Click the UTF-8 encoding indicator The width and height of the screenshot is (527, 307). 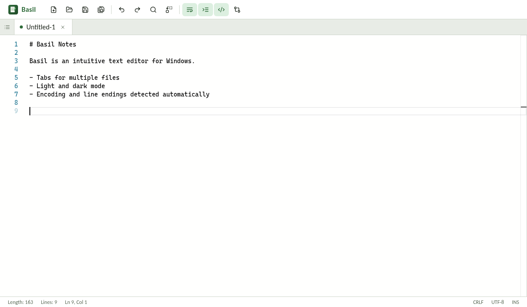click(498, 302)
